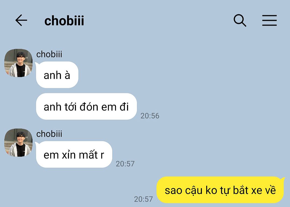This screenshot has height=207, width=290.
Task: Tap the chobiii sender name above 'anh à'
Action: tap(49, 54)
